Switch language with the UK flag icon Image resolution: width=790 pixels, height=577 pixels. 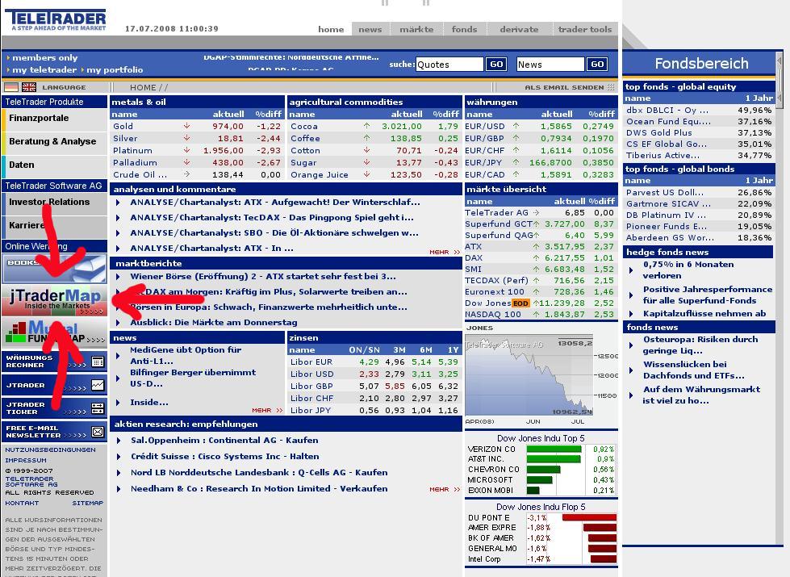pos(29,87)
